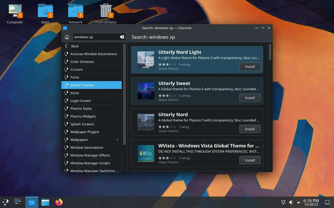Click Utterly Nord Light star rating
334x208 pixels.
pyautogui.click(x=167, y=64)
